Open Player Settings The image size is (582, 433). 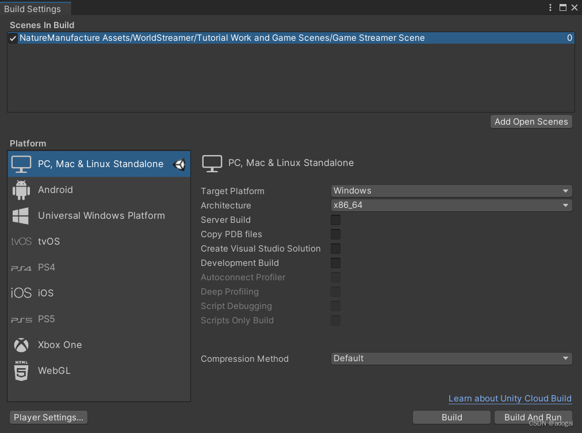tap(49, 417)
